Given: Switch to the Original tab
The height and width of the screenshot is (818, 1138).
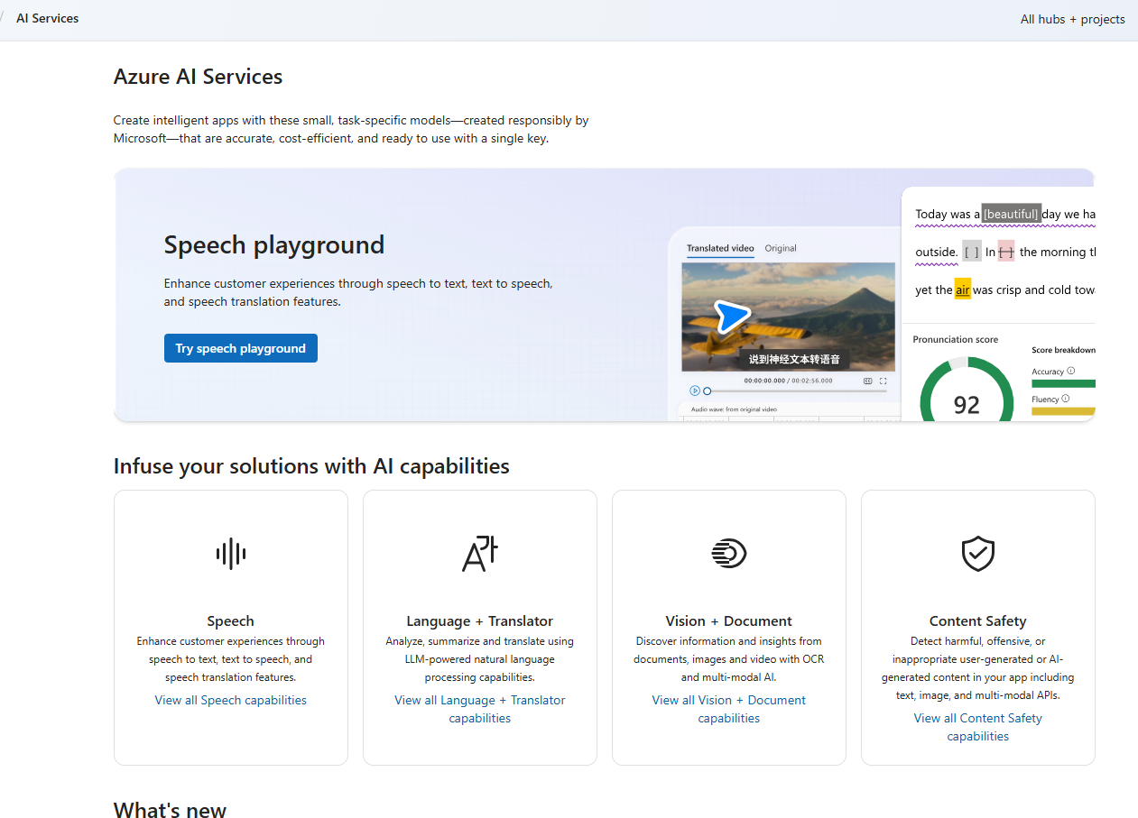Looking at the screenshot, I should (781, 248).
